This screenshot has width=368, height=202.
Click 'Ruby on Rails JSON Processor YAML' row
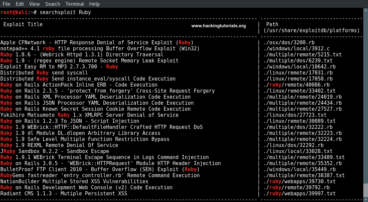coord(97,103)
